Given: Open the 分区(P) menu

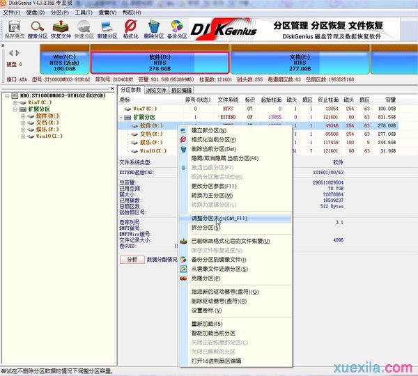Looking at the screenshot, I should [60, 13].
